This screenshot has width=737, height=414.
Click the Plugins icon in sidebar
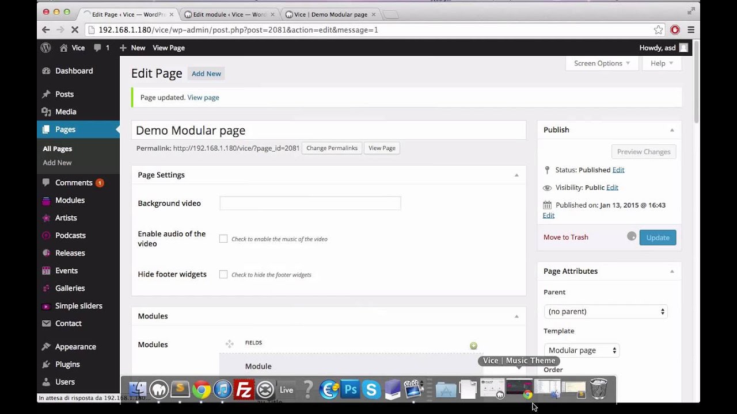[x=46, y=364]
